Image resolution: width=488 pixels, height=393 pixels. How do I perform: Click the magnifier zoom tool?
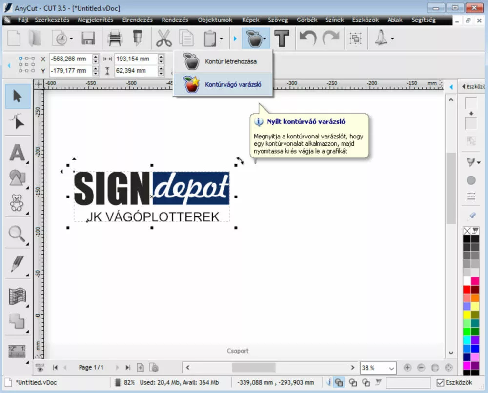tap(18, 235)
